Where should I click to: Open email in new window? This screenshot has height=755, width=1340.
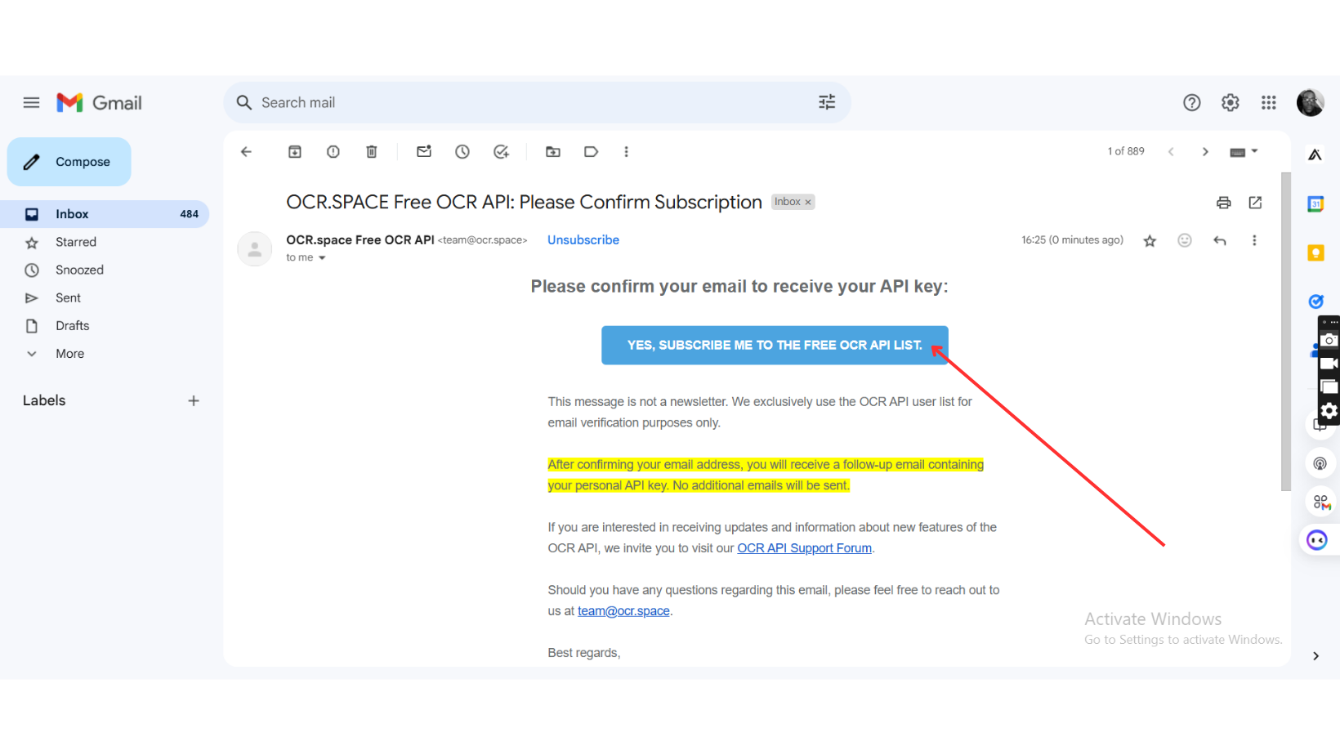(1256, 203)
